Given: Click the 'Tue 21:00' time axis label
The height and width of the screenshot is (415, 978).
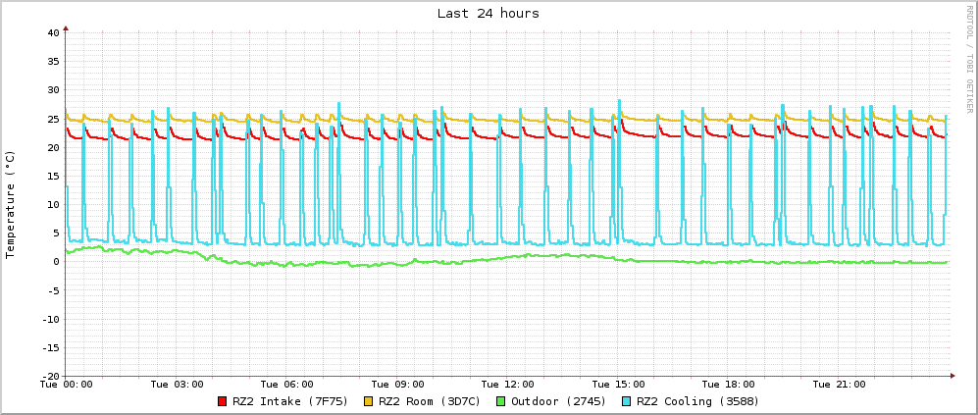Looking at the screenshot, I should [x=839, y=385].
